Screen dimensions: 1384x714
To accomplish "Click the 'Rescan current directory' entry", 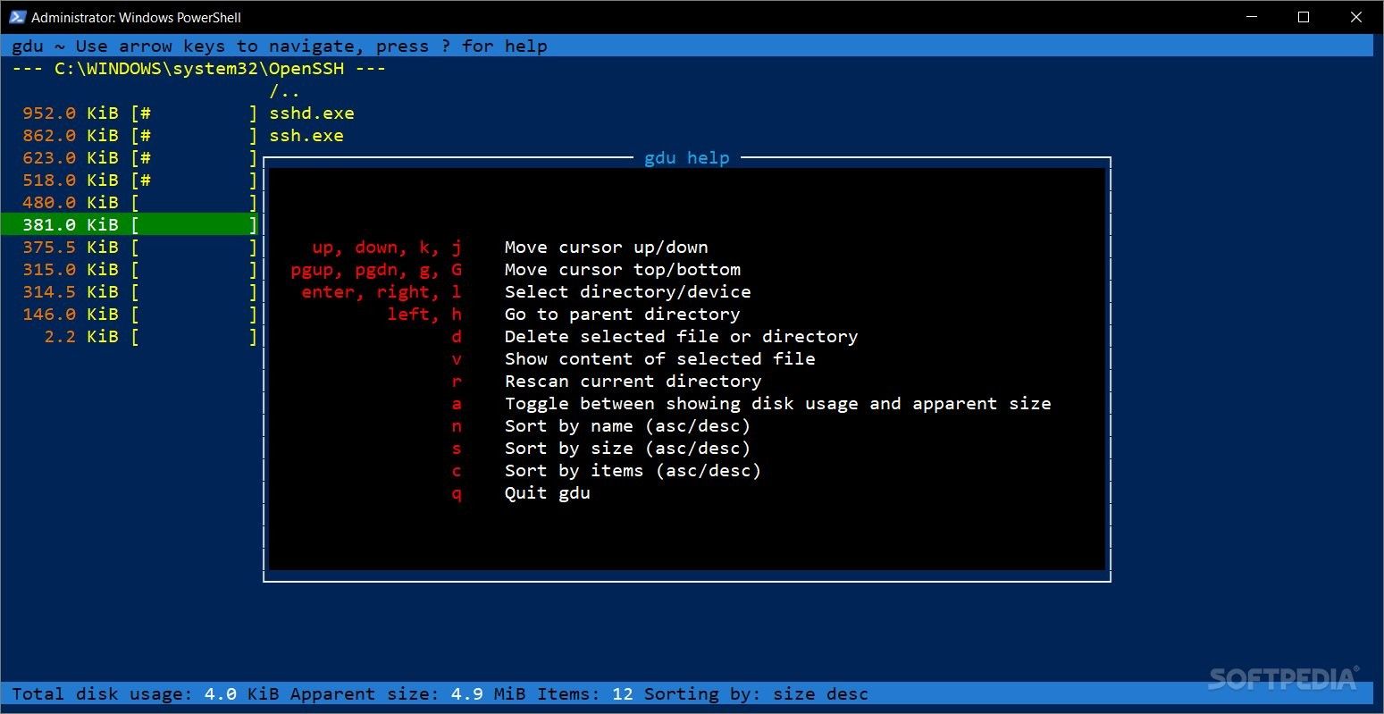I will click(x=633, y=382).
